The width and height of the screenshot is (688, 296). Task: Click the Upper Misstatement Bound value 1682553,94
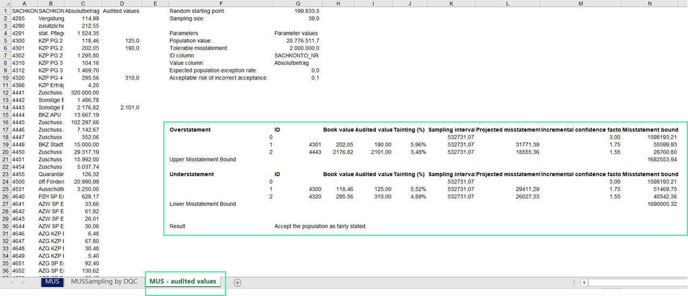pos(663,160)
